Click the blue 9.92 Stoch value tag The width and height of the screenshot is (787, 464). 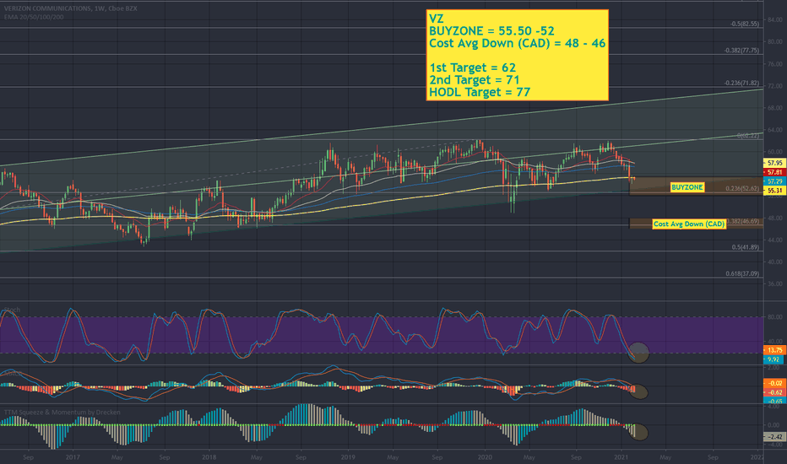(x=774, y=359)
